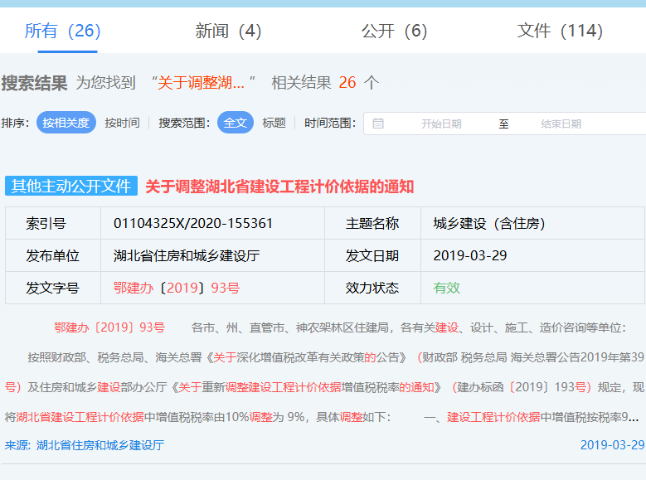Select 标题 as the search range
The image size is (646, 480).
tap(274, 123)
